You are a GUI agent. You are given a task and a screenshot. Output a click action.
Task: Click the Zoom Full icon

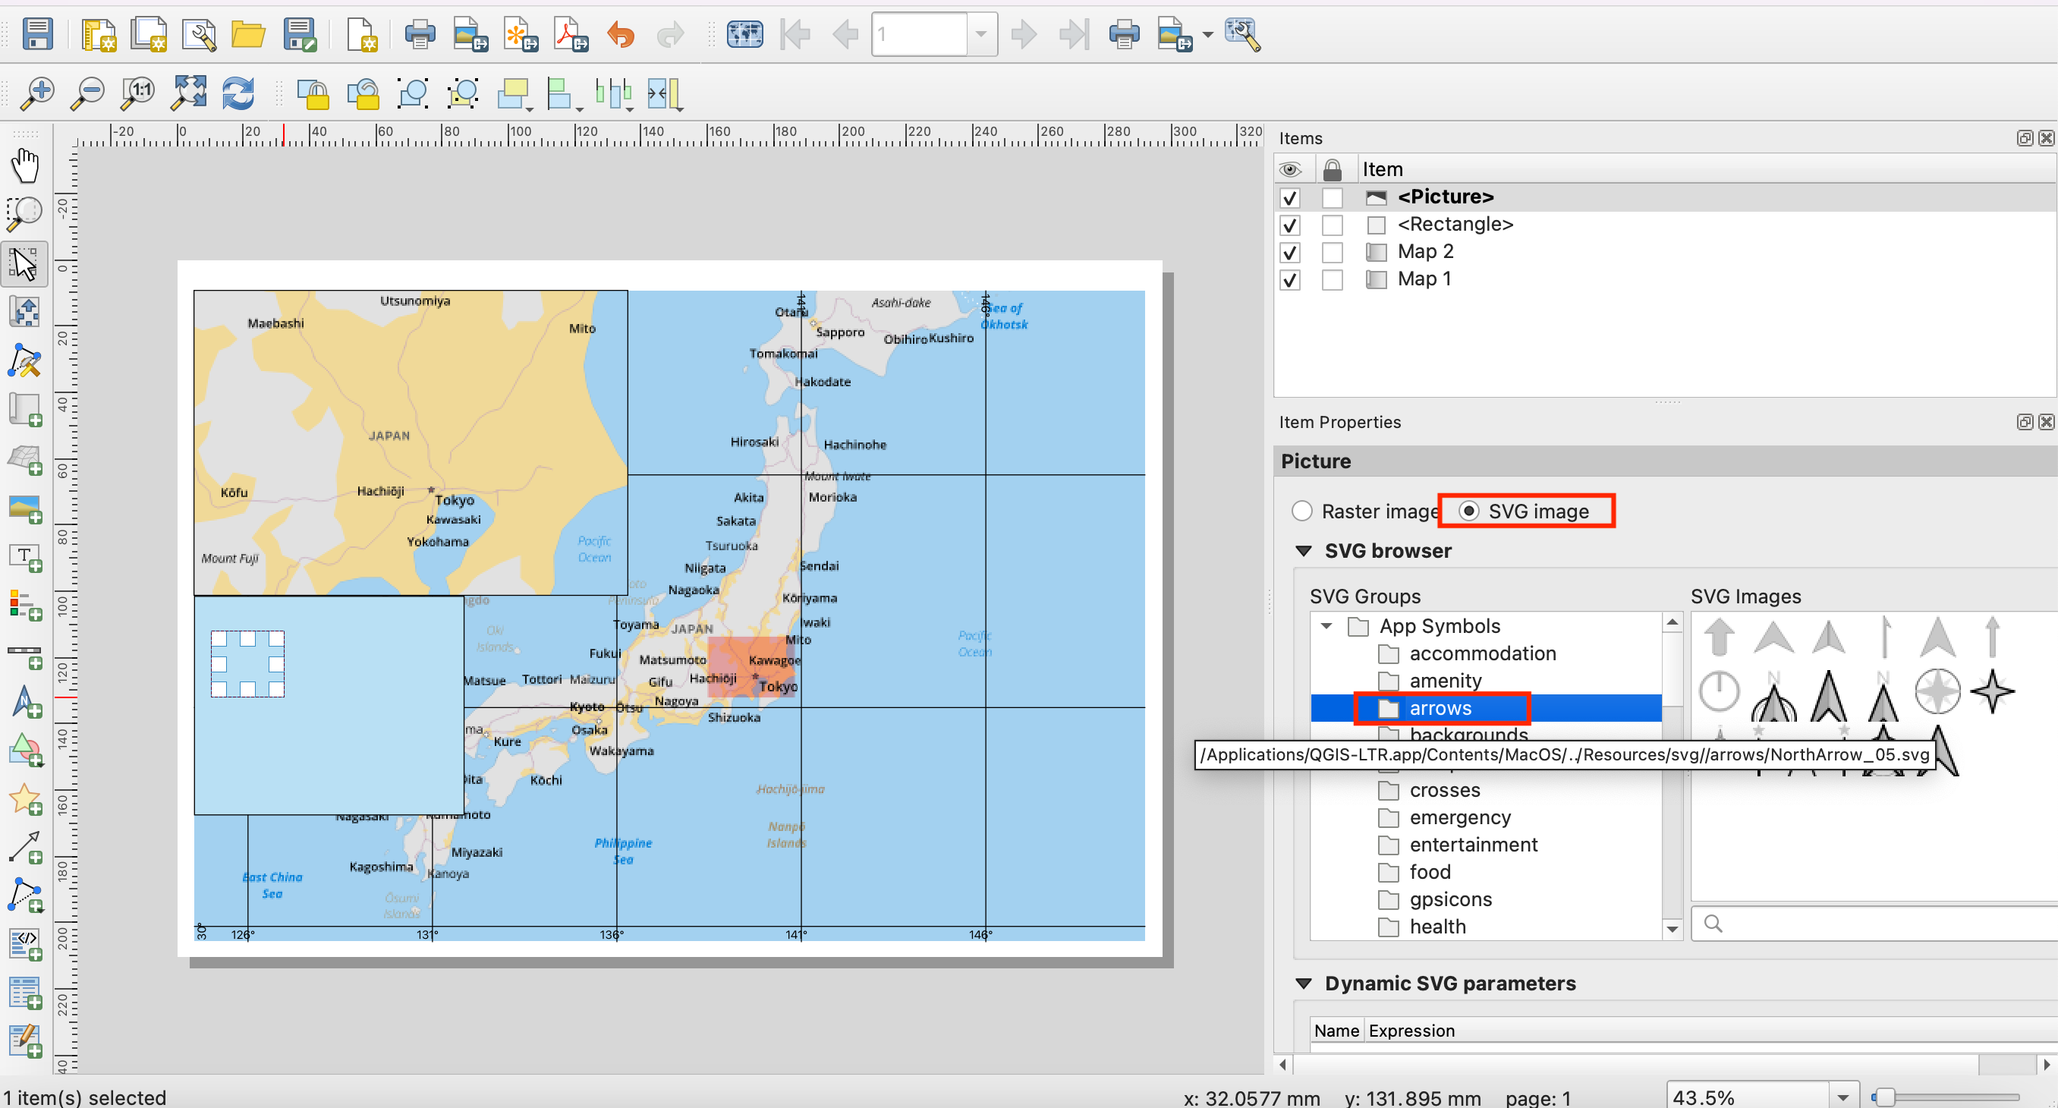click(188, 93)
